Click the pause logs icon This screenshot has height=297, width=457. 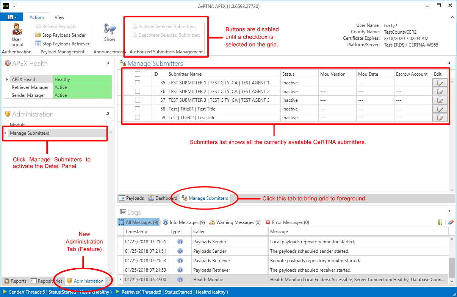tap(440, 222)
